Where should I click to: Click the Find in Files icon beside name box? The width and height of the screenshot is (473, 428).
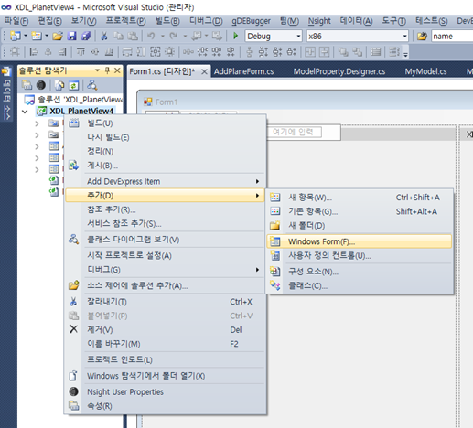tap(422, 37)
